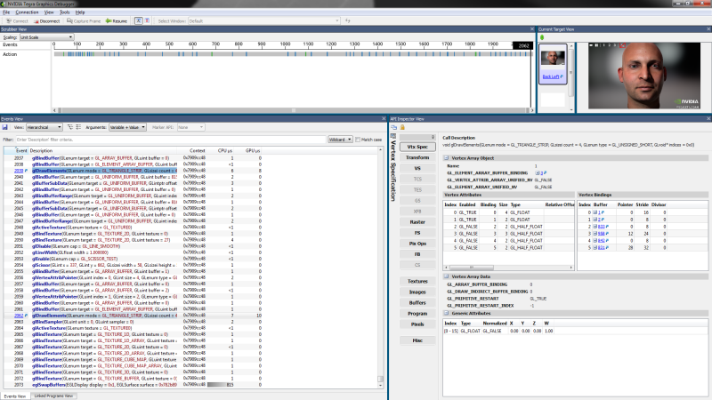Click the Description filter input field
This screenshot has width=712, height=400.
(x=170, y=140)
